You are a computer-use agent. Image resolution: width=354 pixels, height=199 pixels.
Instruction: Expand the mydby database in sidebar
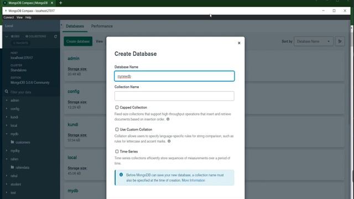tap(7, 150)
